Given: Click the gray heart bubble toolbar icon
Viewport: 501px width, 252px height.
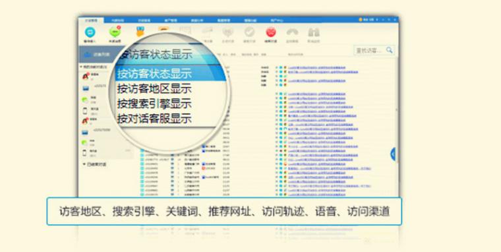Looking at the screenshot, I should tap(228, 32).
